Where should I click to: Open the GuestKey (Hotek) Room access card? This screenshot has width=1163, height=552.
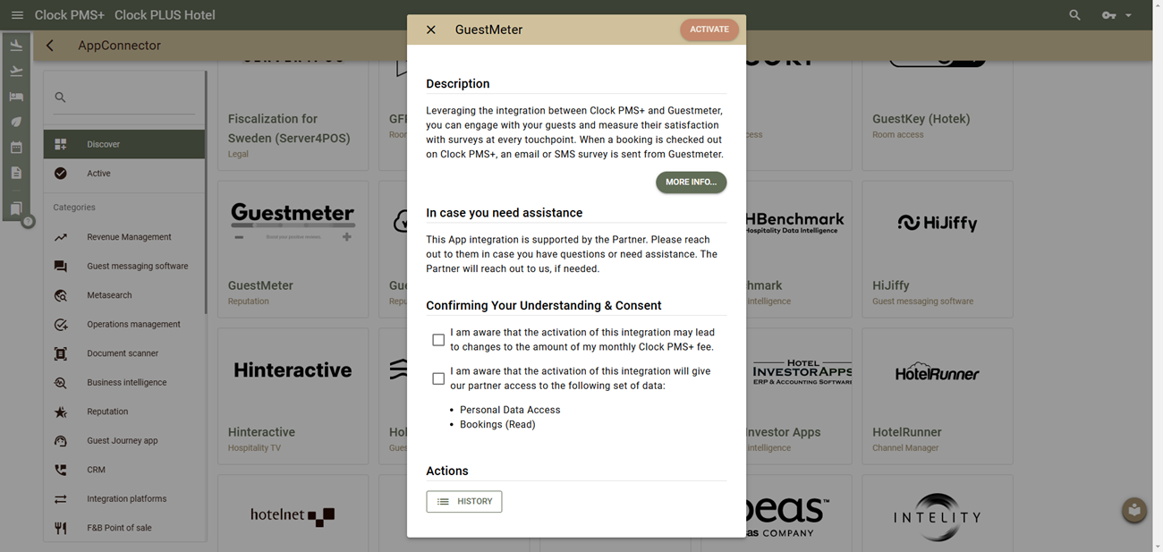(938, 116)
